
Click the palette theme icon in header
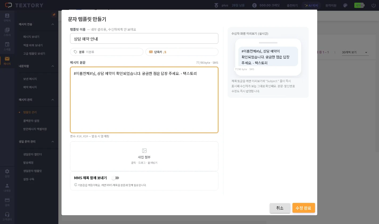(x=345, y=5)
